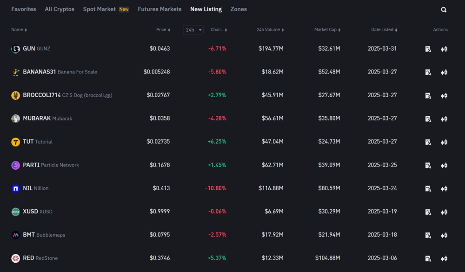Open details icon for BANANAS31 row
Viewport: 465px width, 272px height.
428,72
